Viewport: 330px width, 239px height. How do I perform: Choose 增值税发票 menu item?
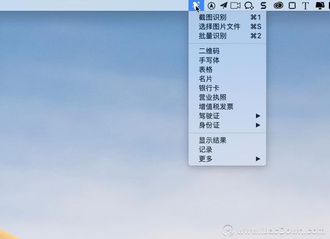pos(227,107)
